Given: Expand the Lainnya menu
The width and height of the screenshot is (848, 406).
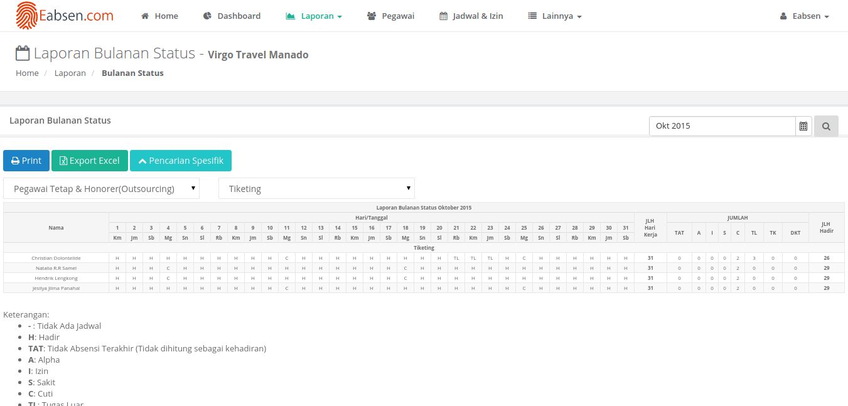Looking at the screenshot, I should (x=555, y=16).
